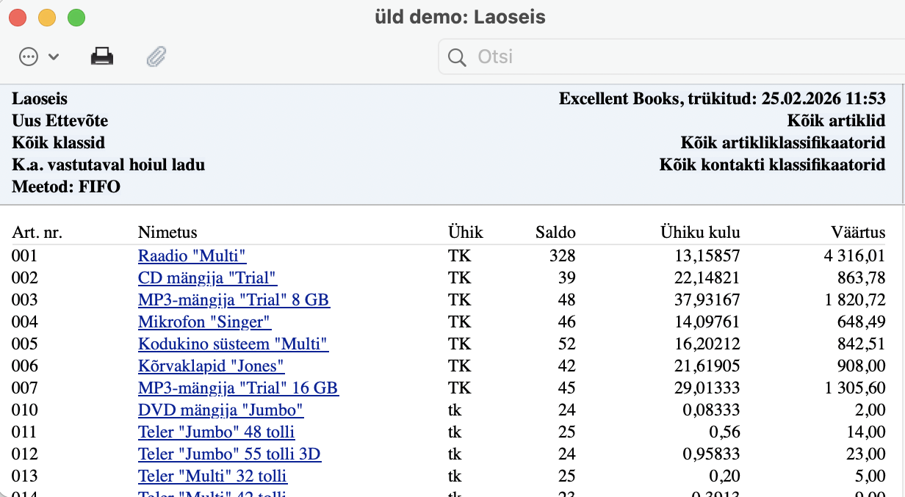Open MP3-mängija "Trial" 16 GB link

238,388
